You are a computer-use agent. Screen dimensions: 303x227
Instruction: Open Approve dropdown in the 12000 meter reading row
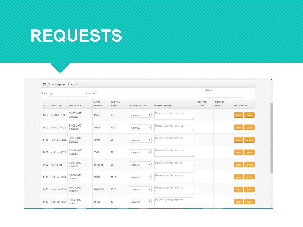pos(140,140)
